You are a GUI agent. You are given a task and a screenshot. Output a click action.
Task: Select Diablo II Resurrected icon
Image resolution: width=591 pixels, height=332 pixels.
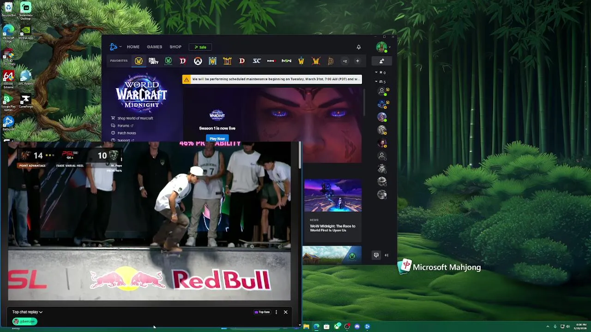pos(227,61)
